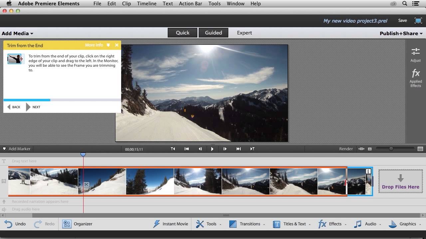The width and height of the screenshot is (426, 239).
Task: Expand the Effects options arrow
Action: 345,225
